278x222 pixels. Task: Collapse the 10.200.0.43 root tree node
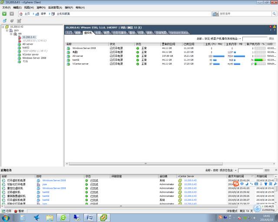click(x=3, y=27)
